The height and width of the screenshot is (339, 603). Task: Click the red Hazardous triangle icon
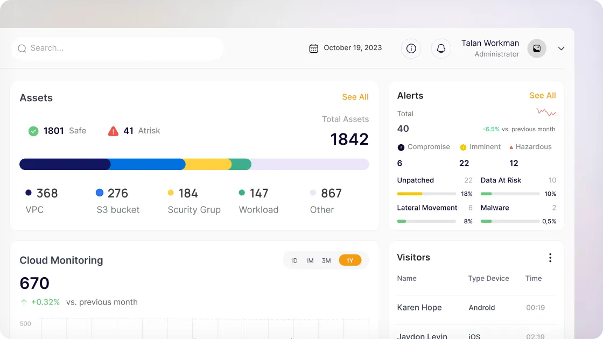511,147
